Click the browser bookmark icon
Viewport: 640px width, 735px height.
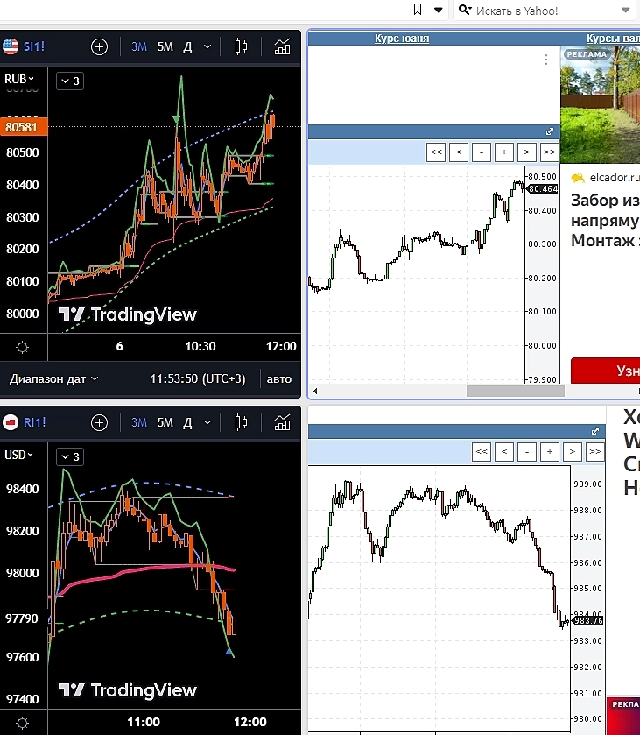pyautogui.click(x=418, y=11)
